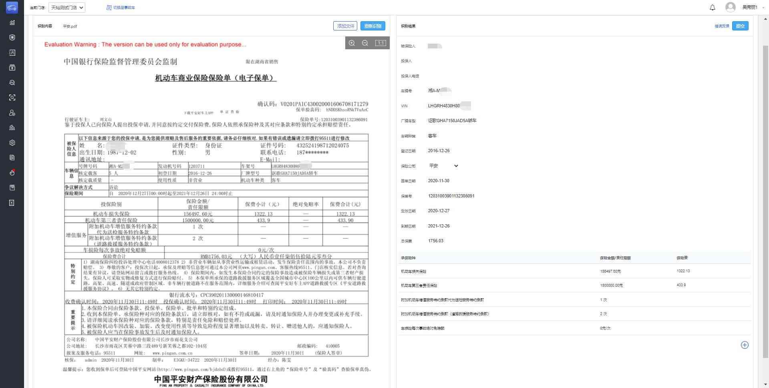Expand the insurance company 平安 dropdown
Viewport: 769px width, 388px height.
(x=443, y=166)
